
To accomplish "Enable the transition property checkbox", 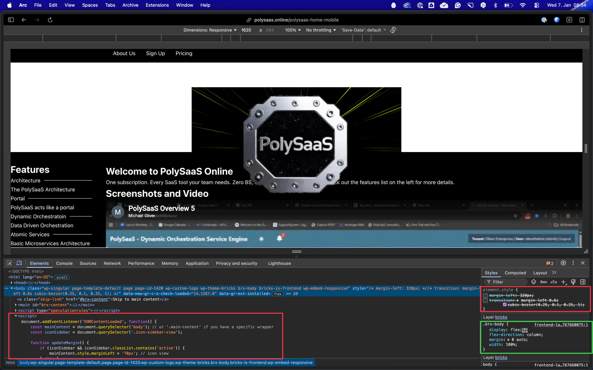I will pos(486,300).
